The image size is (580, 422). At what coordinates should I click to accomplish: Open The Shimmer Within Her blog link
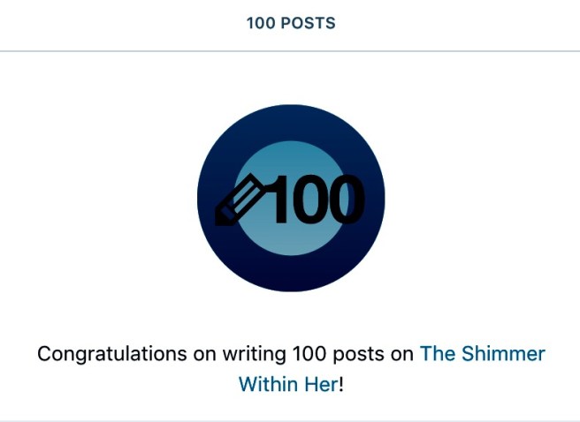coord(482,354)
